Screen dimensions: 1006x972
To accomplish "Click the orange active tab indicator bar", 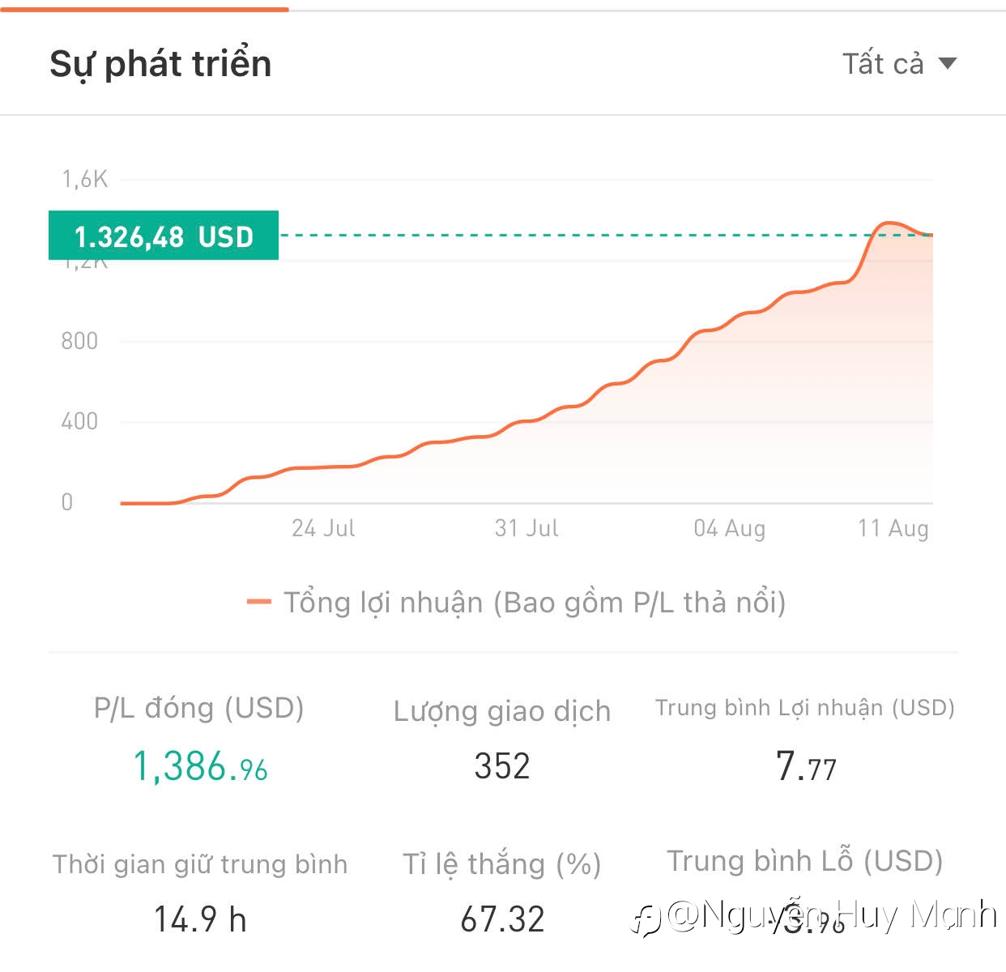I will (144, 9).
